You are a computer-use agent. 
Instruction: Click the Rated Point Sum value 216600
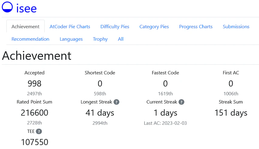click(x=35, y=113)
